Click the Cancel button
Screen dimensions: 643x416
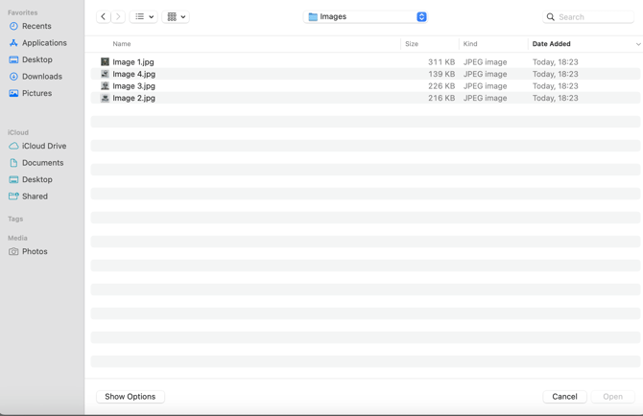click(x=564, y=396)
